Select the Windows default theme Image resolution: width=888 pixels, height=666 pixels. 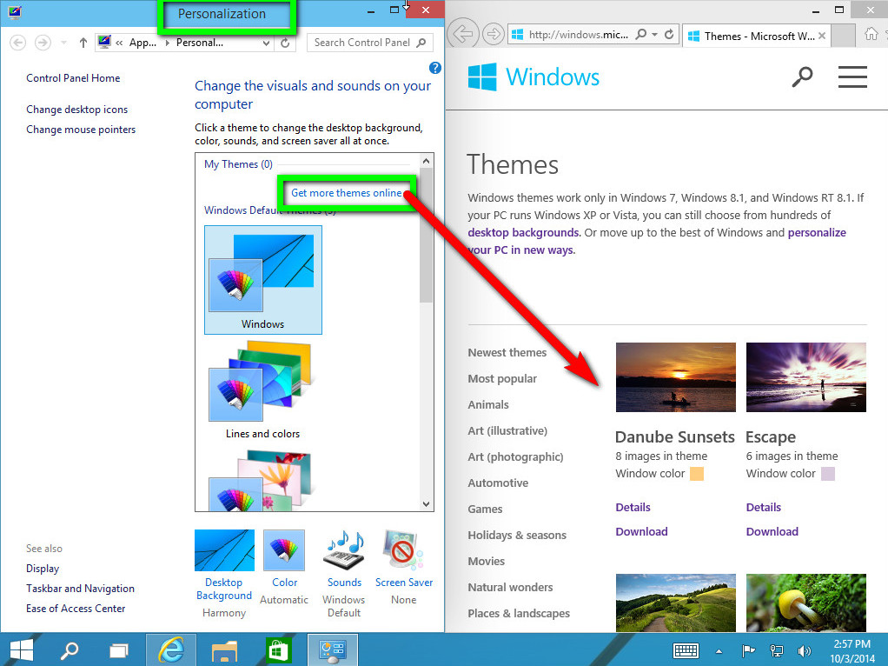(262, 280)
